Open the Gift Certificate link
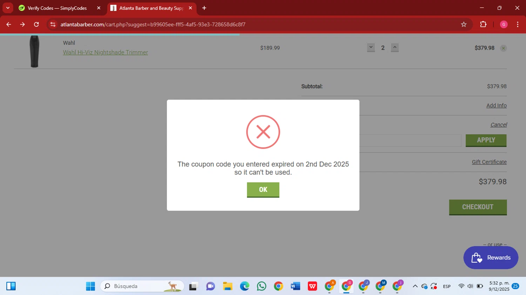This screenshot has height=295, width=526. coord(489,162)
